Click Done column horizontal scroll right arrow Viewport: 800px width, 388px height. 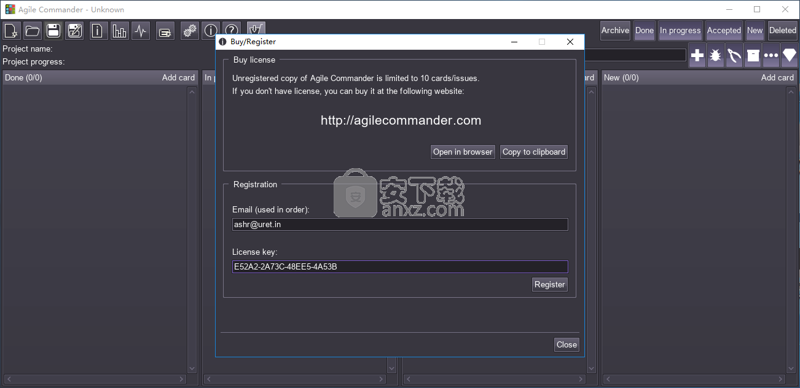[x=182, y=379]
